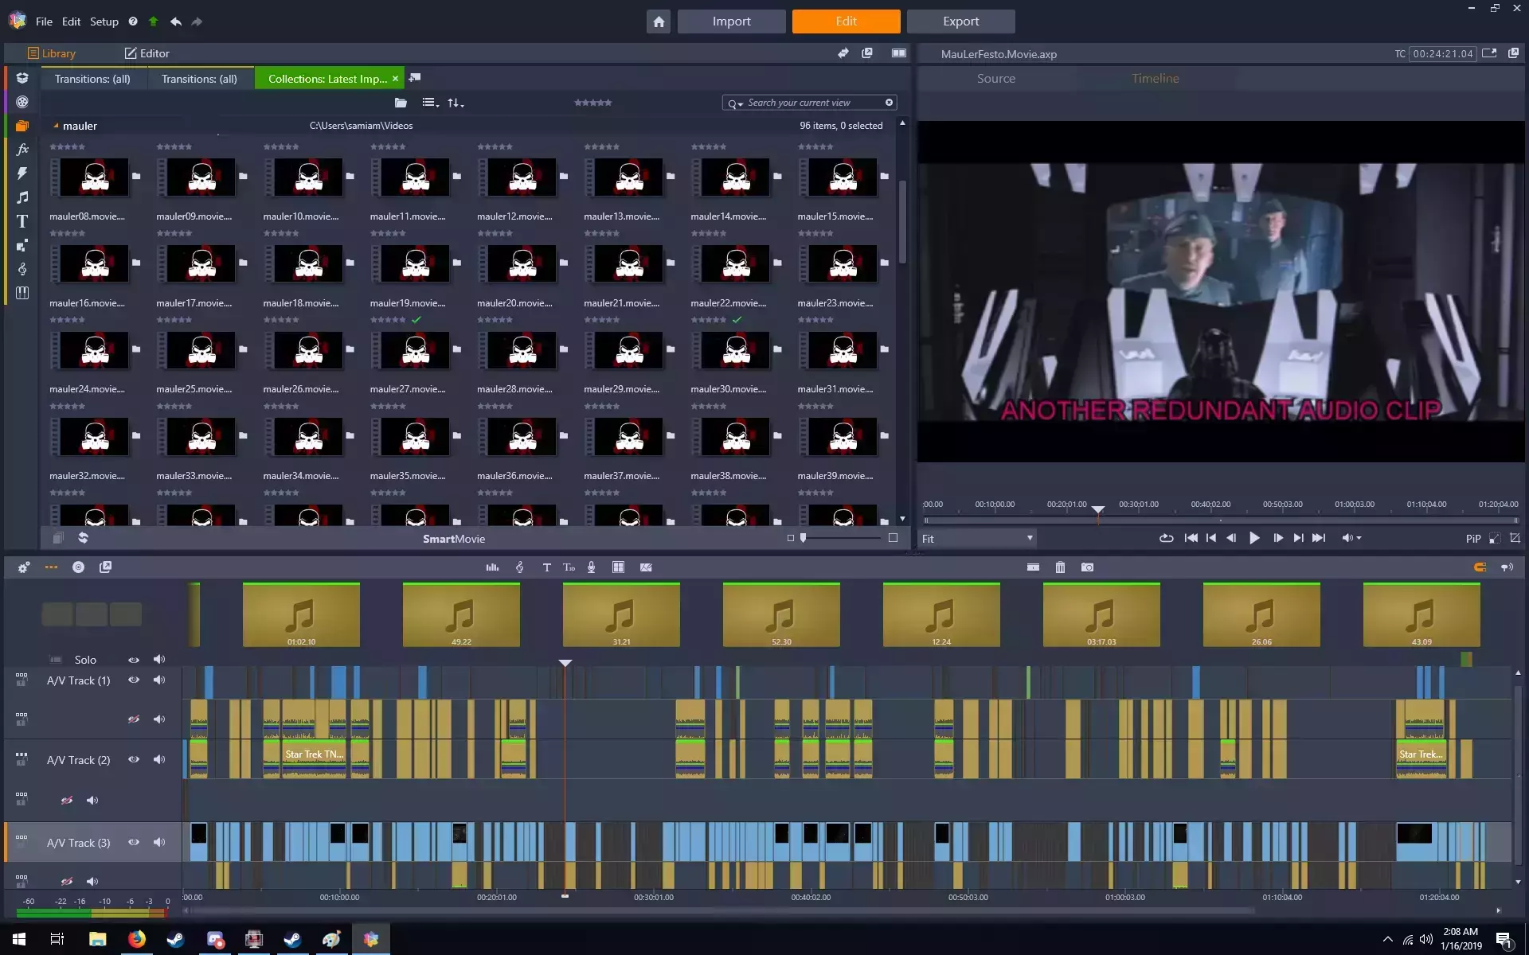Open the Titles T category in sidebar
1529x955 pixels.
(22, 221)
